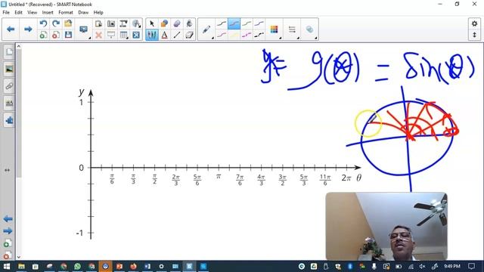Move the sidebar with the double-arrow icon
Image resolution: width=484 pixels, height=272 pixels.
pos(7,170)
